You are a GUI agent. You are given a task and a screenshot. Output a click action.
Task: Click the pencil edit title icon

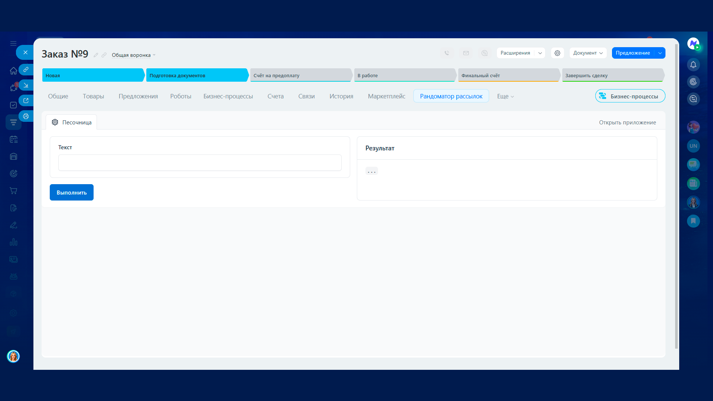(96, 55)
